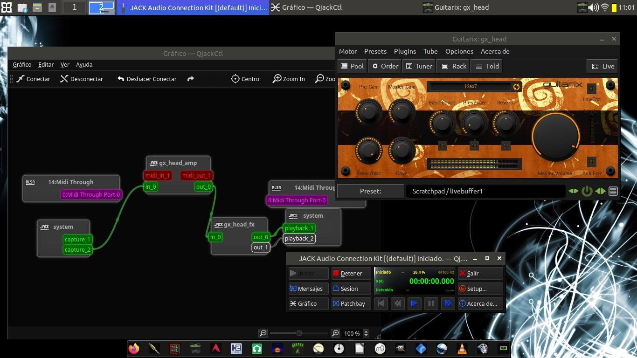The height and width of the screenshot is (358, 637).
Task: Open the Preset: selector in Guitarix
Action: point(370,191)
